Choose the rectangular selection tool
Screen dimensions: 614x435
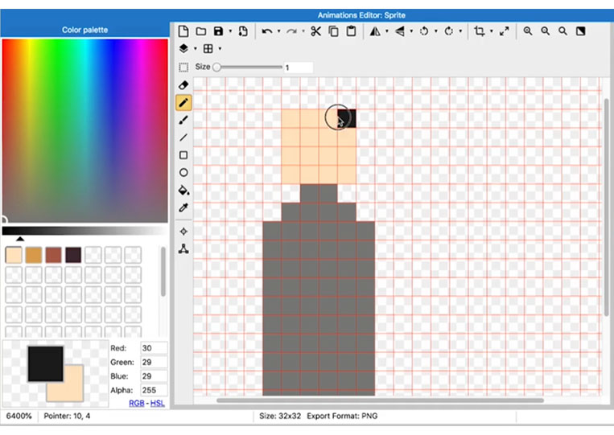pyautogui.click(x=183, y=68)
